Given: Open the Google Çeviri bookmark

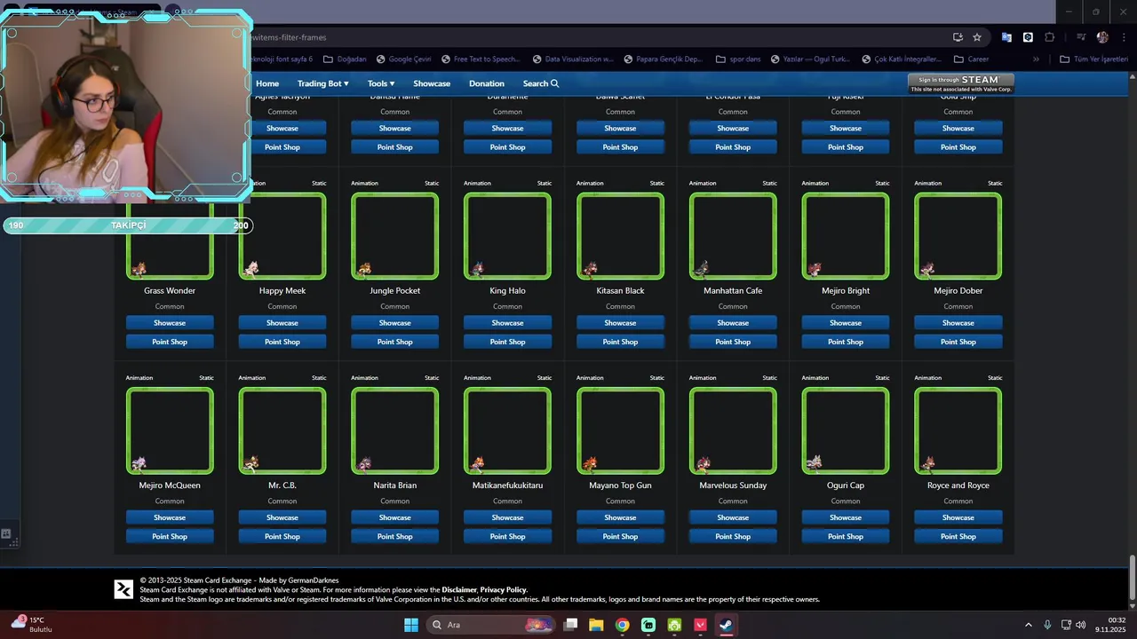Looking at the screenshot, I should [x=403, y=59].
